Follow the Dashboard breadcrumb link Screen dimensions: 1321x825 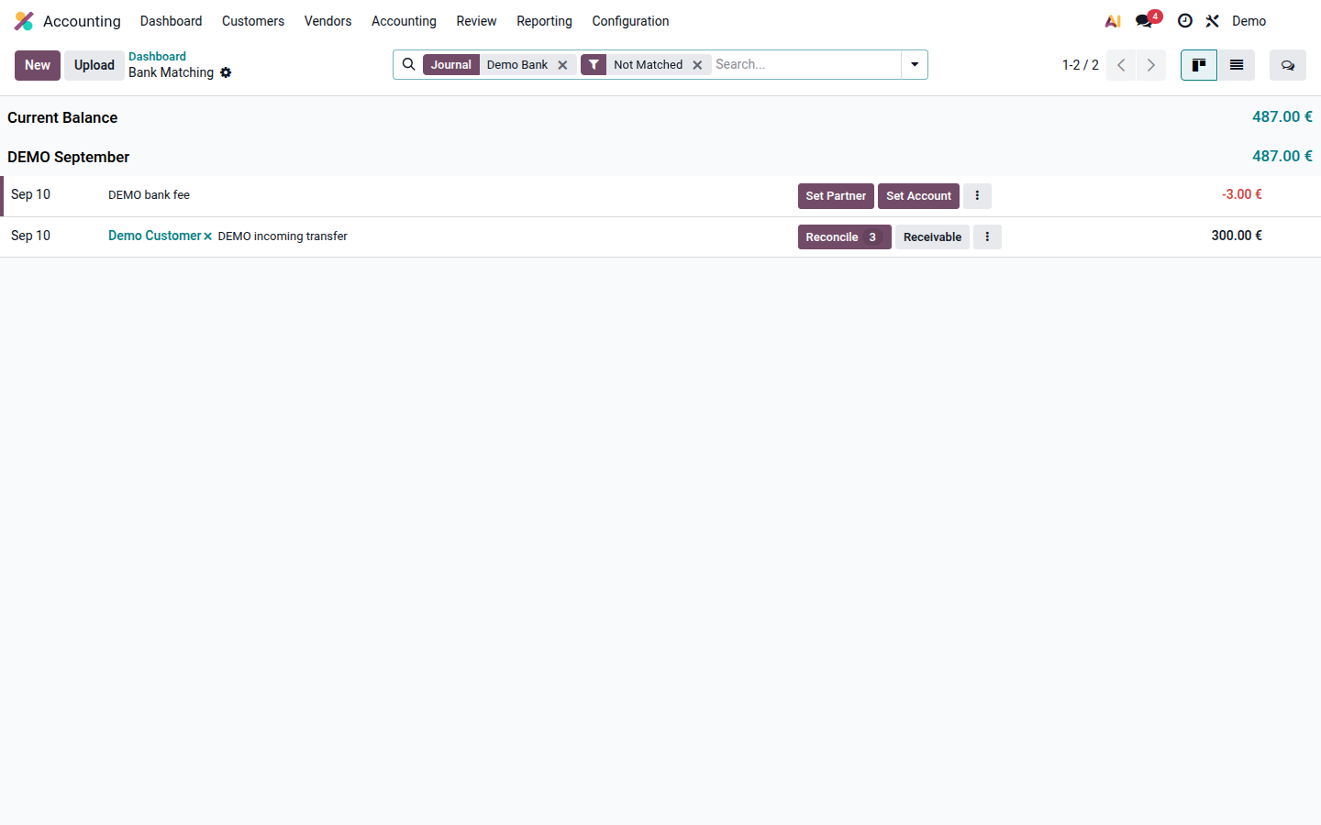tap(157, 57)
